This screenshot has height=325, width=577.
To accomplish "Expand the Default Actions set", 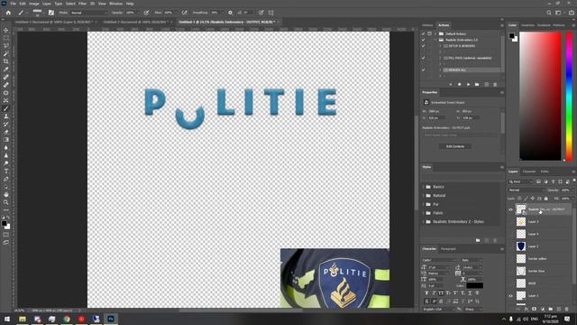I will coord(435,33).
